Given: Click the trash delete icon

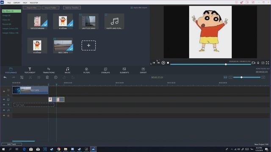Looking at the screenshot, I should (47, 77).
